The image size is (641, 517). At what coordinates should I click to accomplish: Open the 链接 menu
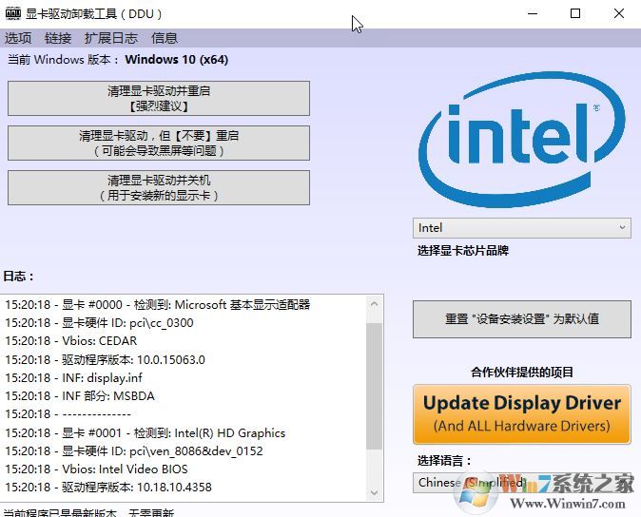tap(58, 38)
